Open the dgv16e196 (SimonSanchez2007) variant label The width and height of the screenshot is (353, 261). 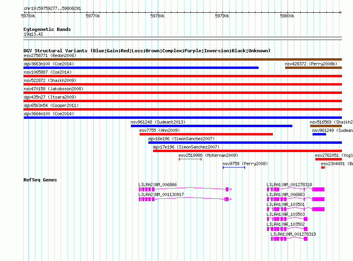point(181,139)
